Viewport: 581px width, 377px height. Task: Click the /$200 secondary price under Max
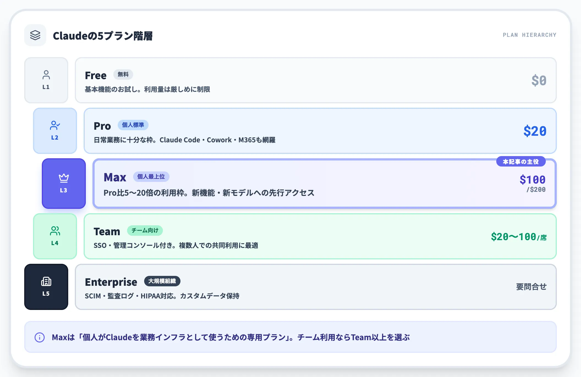pos(536,190)
